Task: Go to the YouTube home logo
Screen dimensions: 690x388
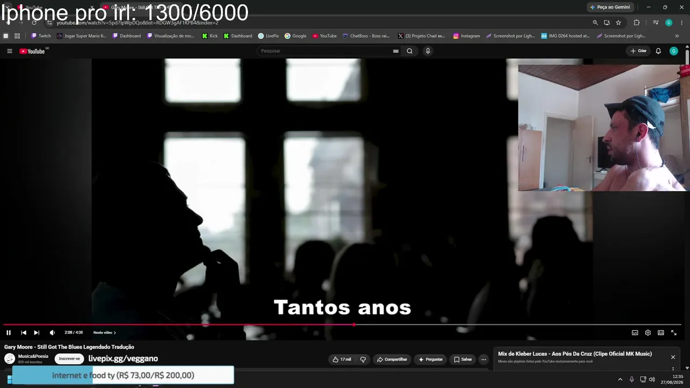Action: [x=32, y=51]
